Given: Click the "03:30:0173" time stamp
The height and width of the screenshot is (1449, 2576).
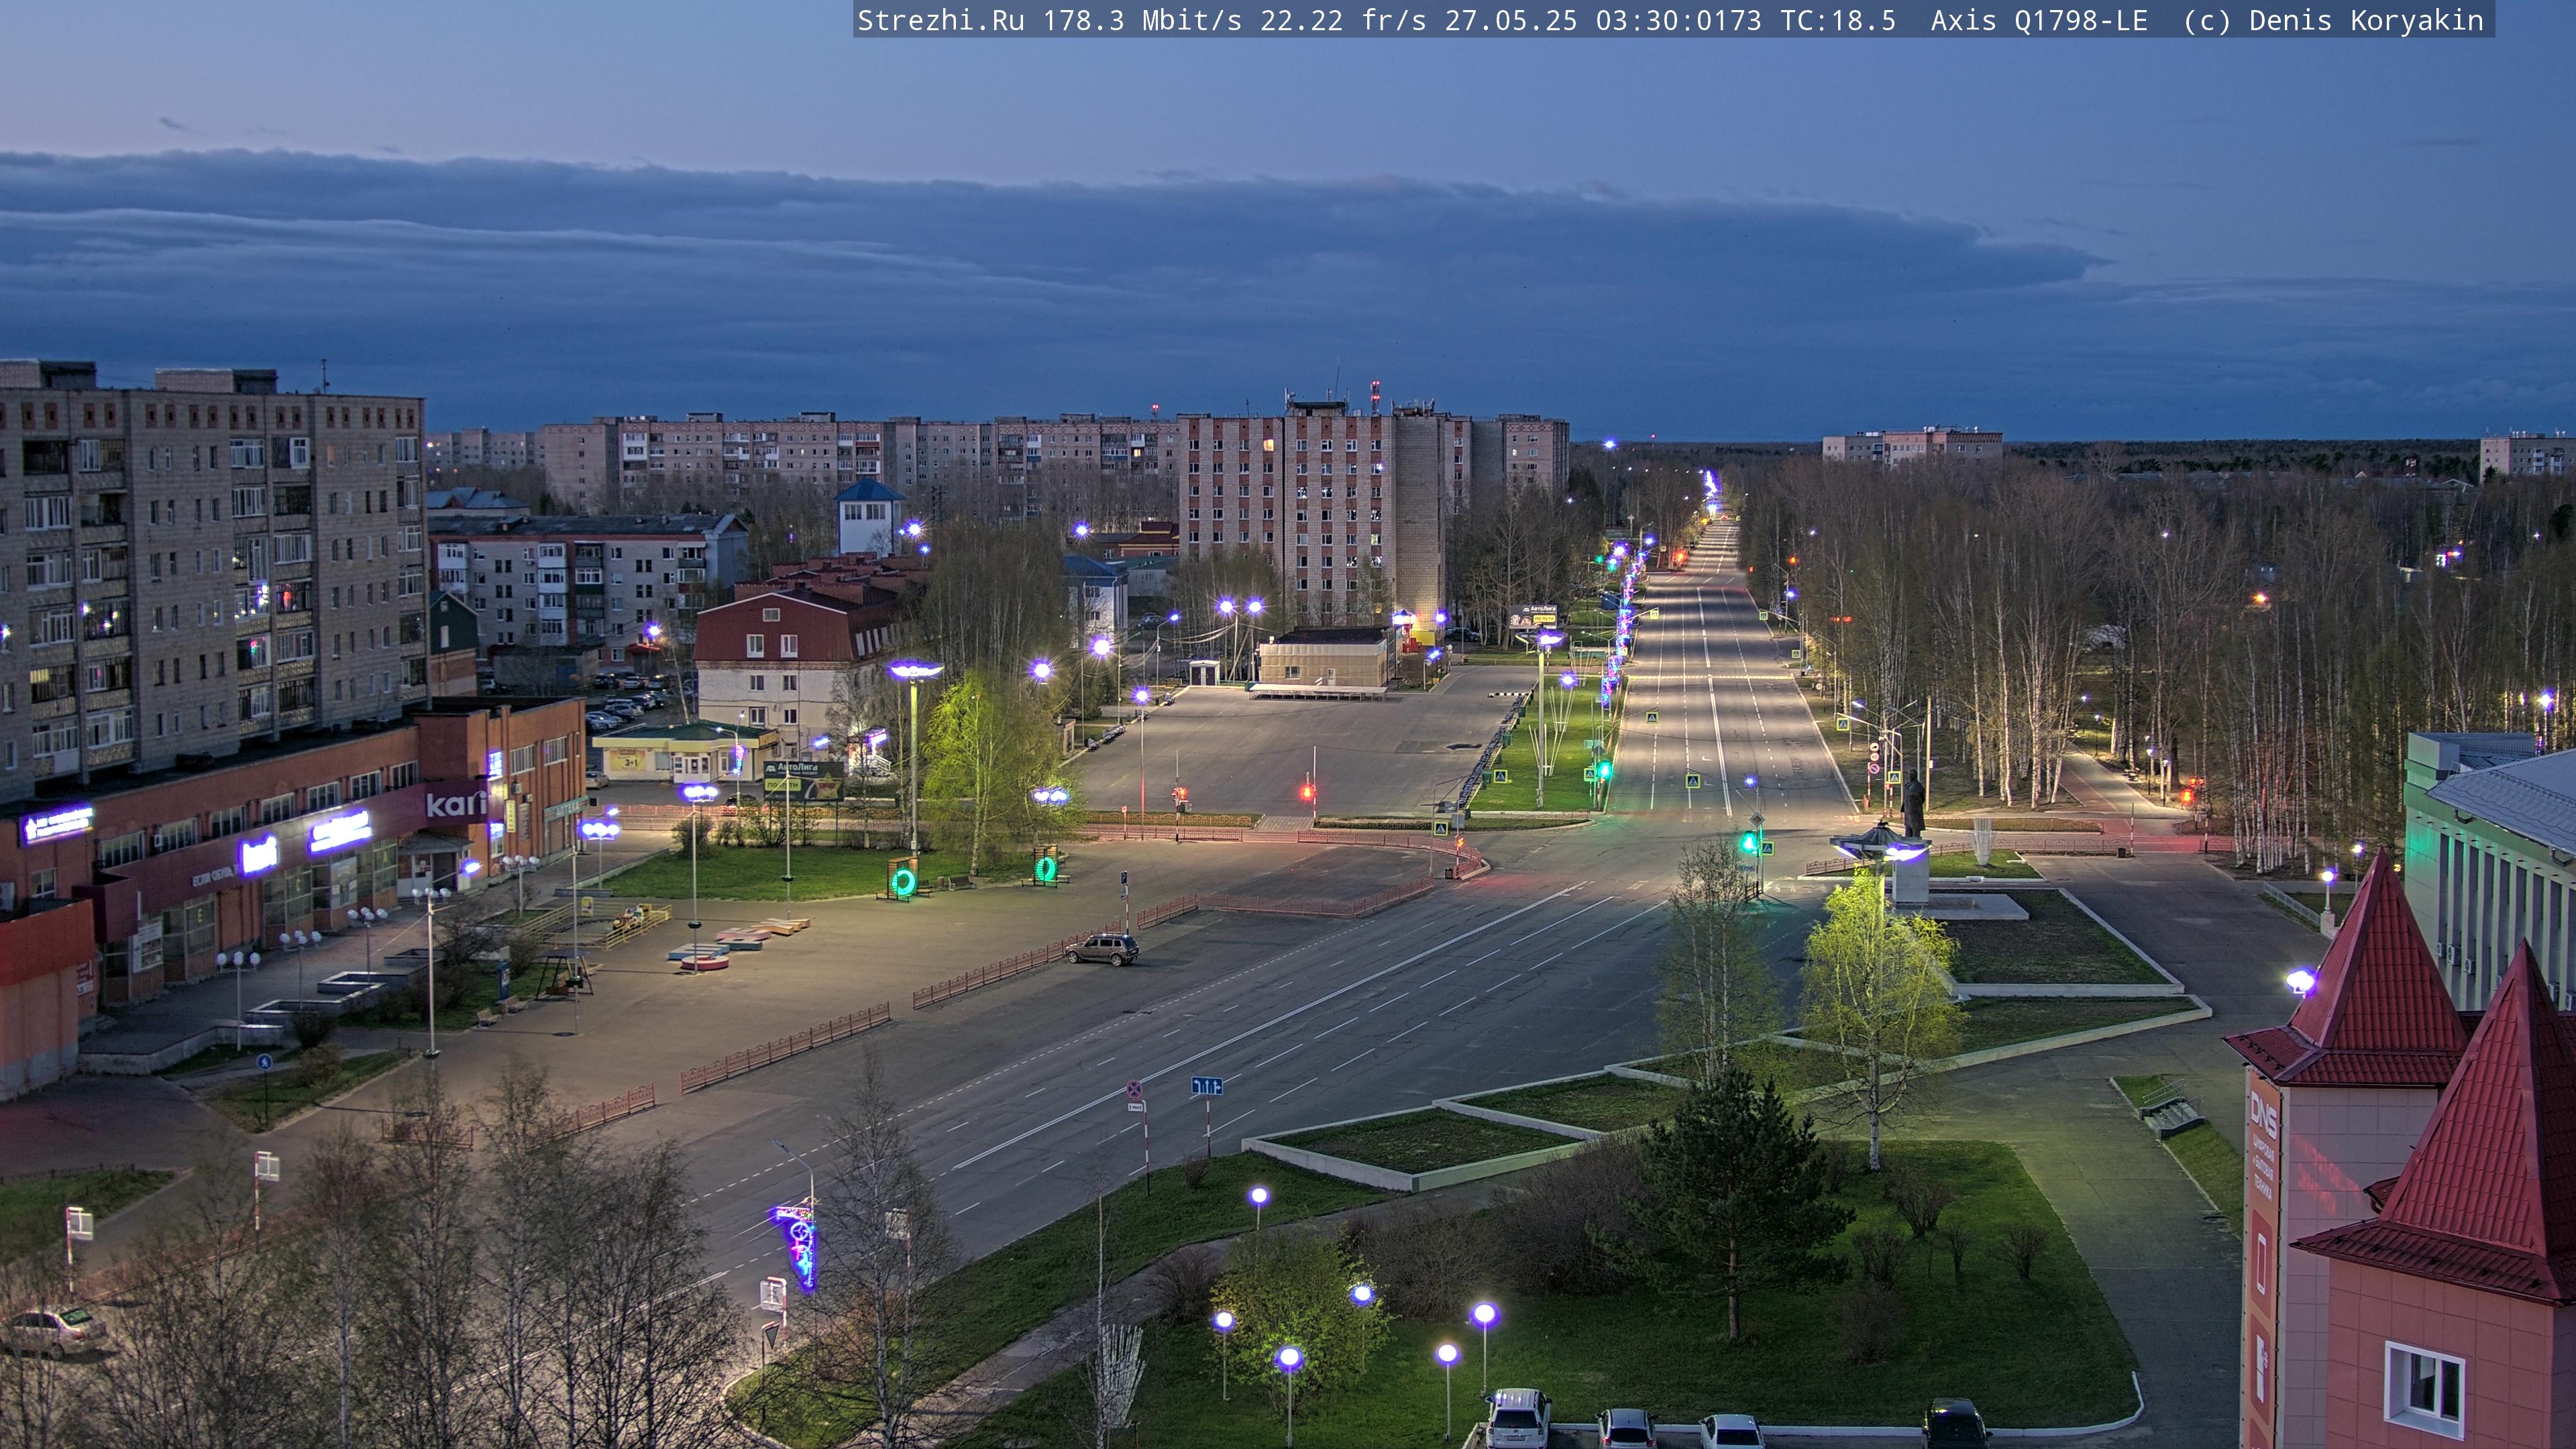Looking at the screenshot, I should (x=1678, y=20).
